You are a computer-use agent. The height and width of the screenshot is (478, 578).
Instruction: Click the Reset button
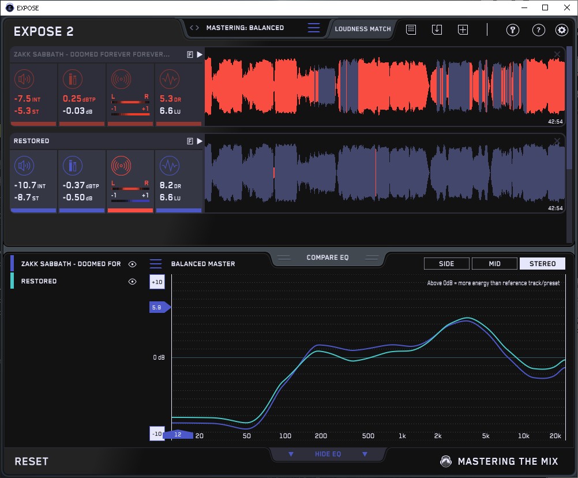(x=32, y=461)
